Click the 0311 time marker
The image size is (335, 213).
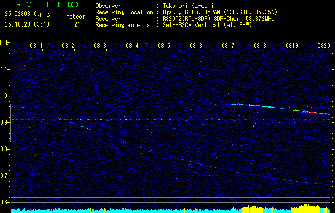pyautogui.click(x=36, y=46)
